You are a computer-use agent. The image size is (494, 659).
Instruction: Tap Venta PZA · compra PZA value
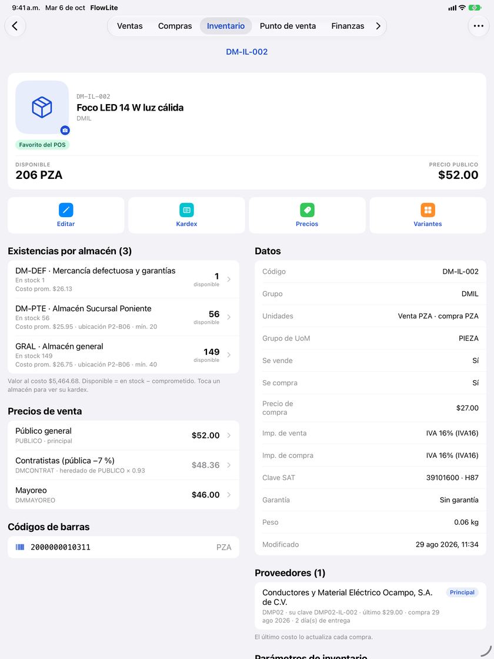pyautogui.click(x=438, y=316)
